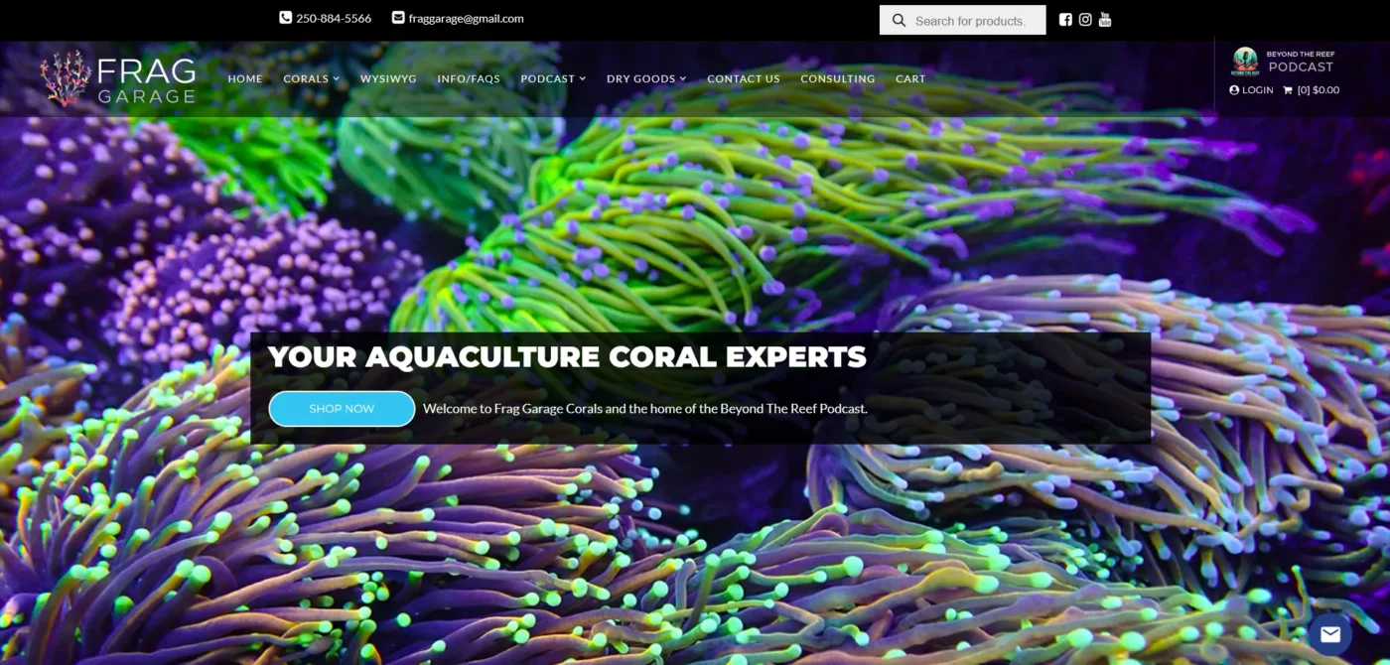Open the WYSIWYG menu item
This screenshot has width=1390, height=665.
point(388,78)
